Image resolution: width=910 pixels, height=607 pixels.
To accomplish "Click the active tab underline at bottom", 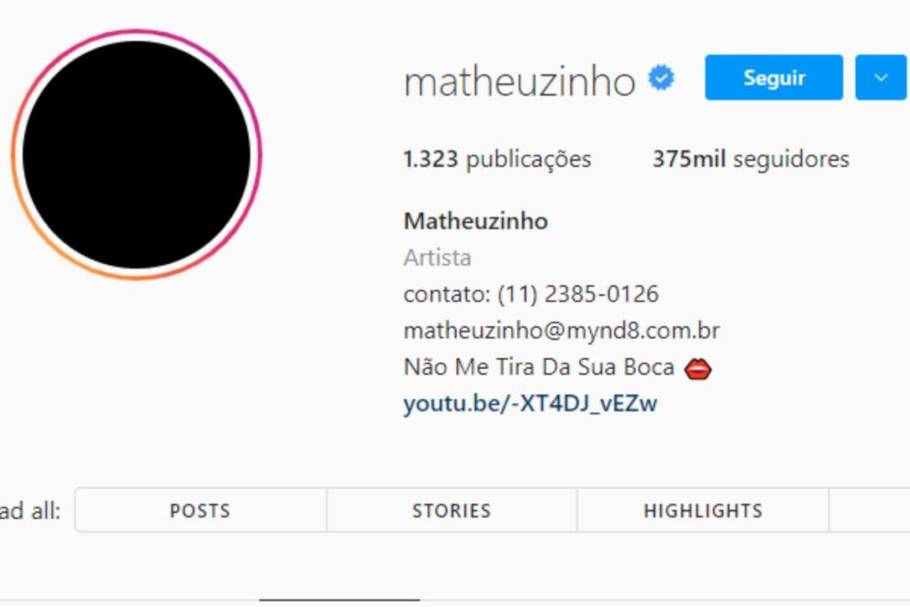I will 339,600.
